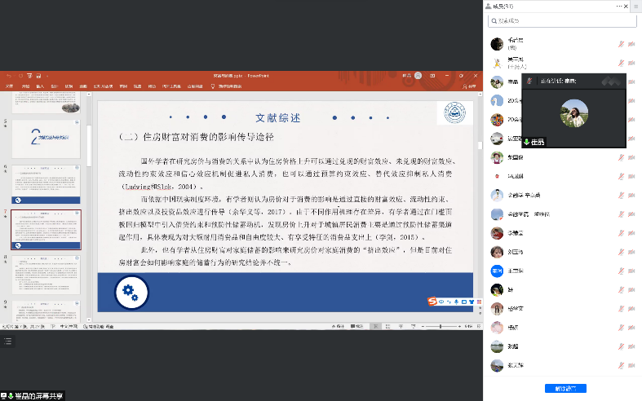This screenshot has height=401, width=642.
Task: Click the blue button below the member list
Action: pyautogui.click(x=565, y=389)
